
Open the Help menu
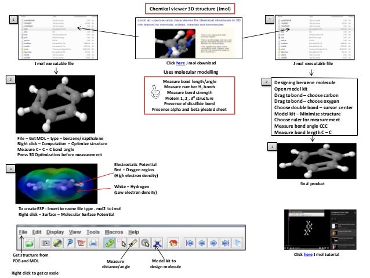(x=133, y=232)
